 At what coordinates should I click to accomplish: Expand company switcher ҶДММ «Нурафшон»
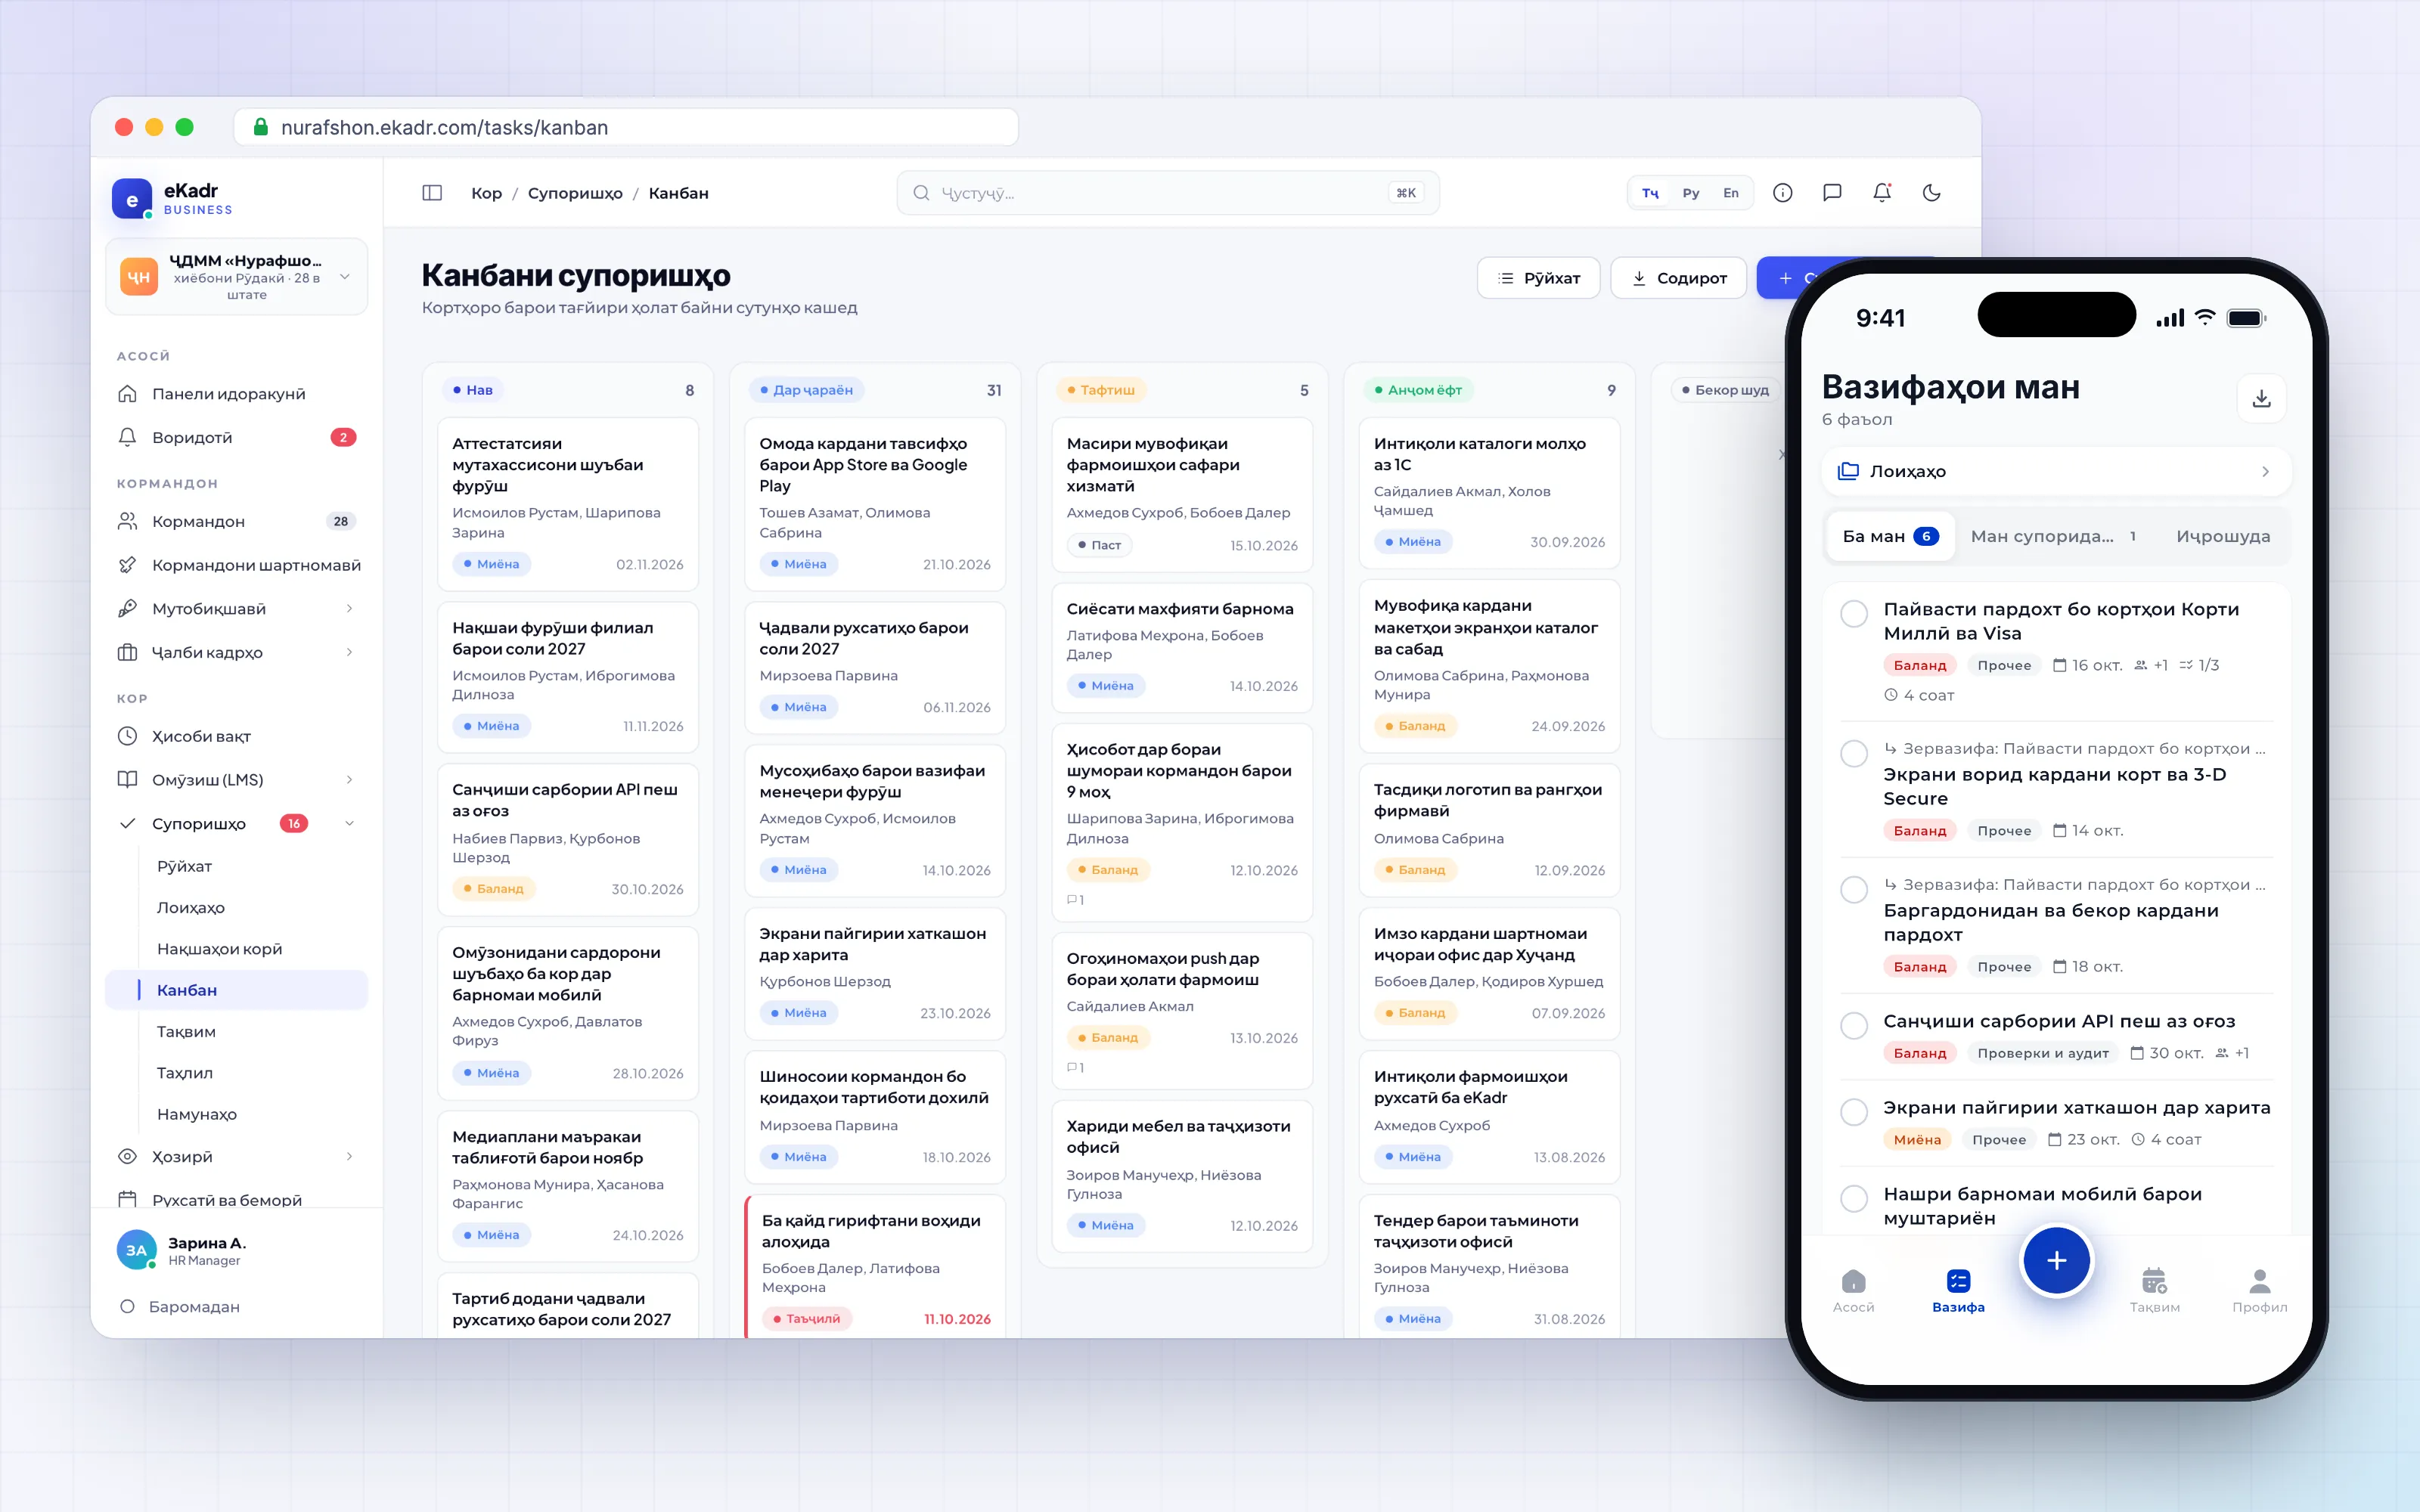237,277
